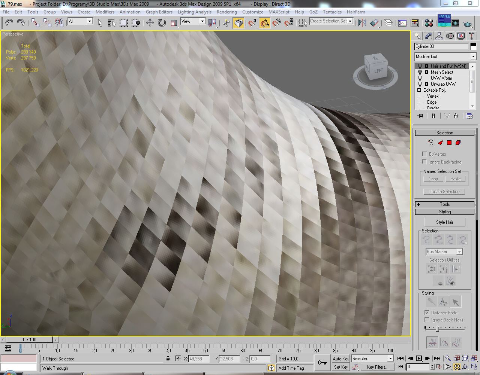Click the Play Animation button
The image size is (480, 375).
[x=418, y=359]
